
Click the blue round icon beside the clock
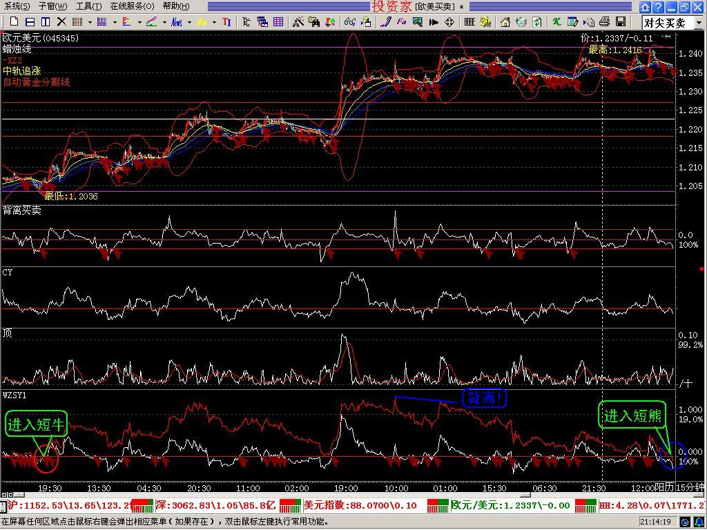point(685,522)
